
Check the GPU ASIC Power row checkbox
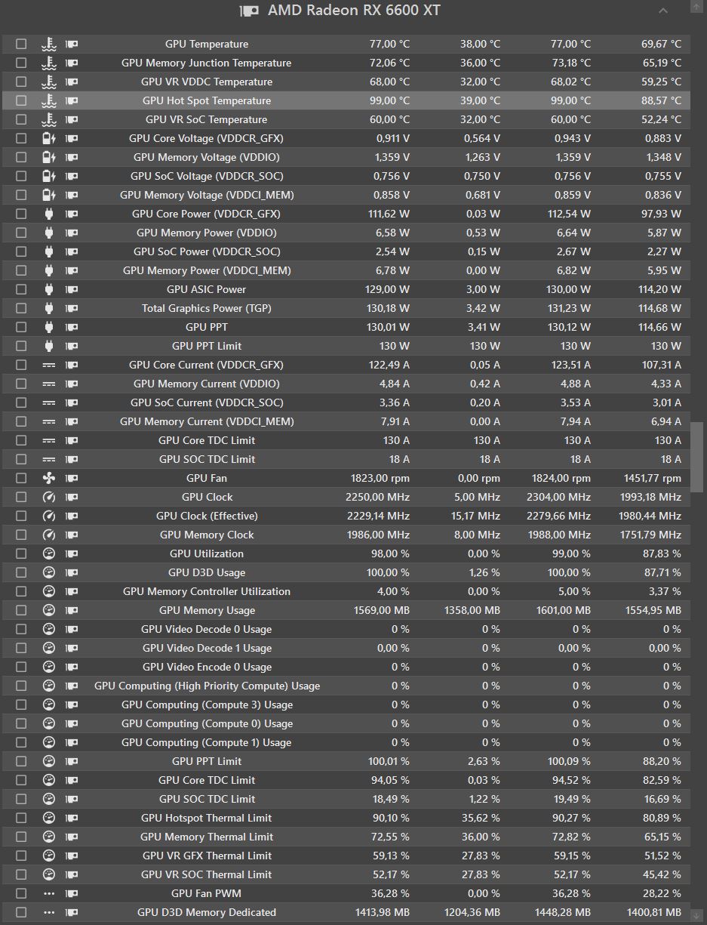pyautogui.click(x=21, y=289)
